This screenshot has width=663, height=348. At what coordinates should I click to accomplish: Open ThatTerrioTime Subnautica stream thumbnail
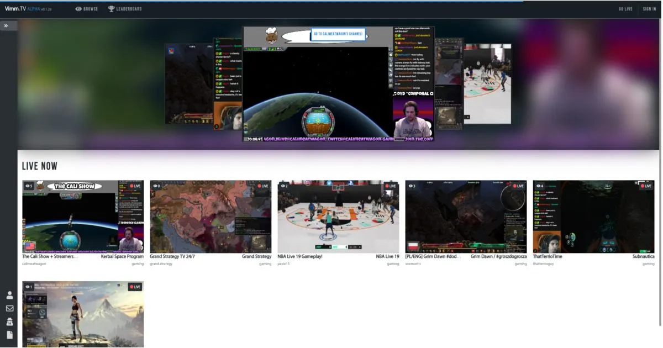click(593, 217)
